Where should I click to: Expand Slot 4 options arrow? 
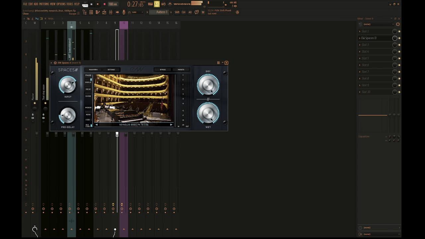coord(360,51)
